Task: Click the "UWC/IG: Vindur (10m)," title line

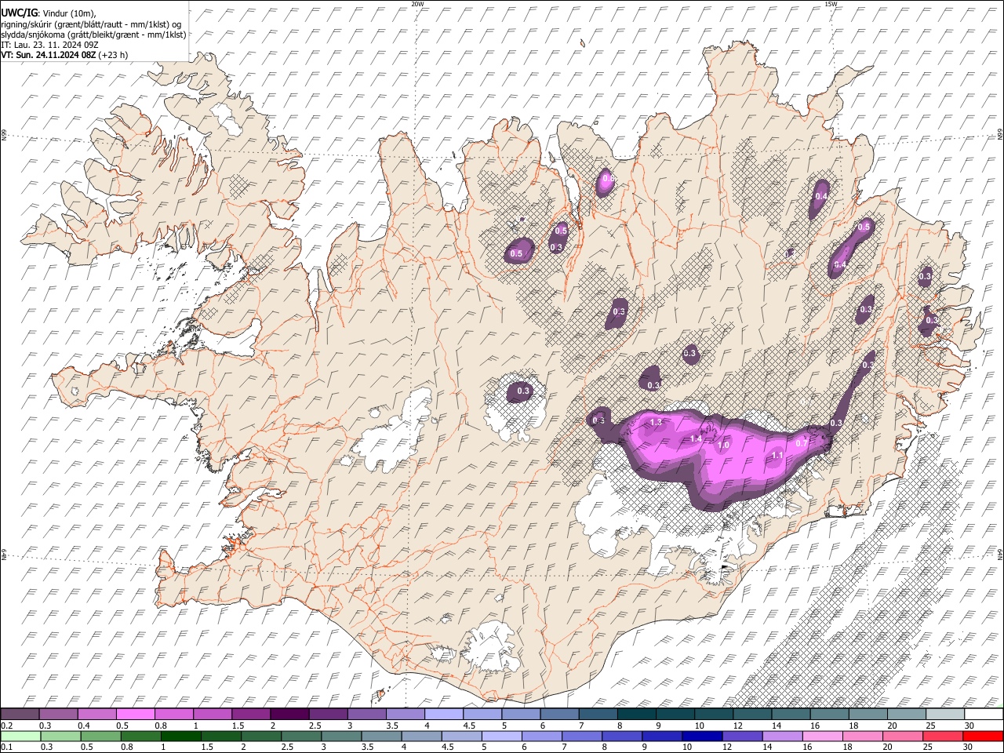Action: [x=49, y=13]
